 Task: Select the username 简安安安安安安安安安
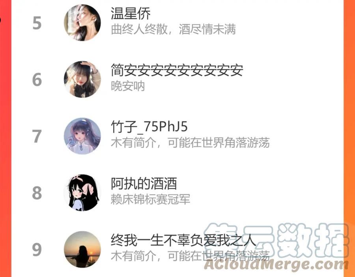pyautogui.click(x=177, y=70)
